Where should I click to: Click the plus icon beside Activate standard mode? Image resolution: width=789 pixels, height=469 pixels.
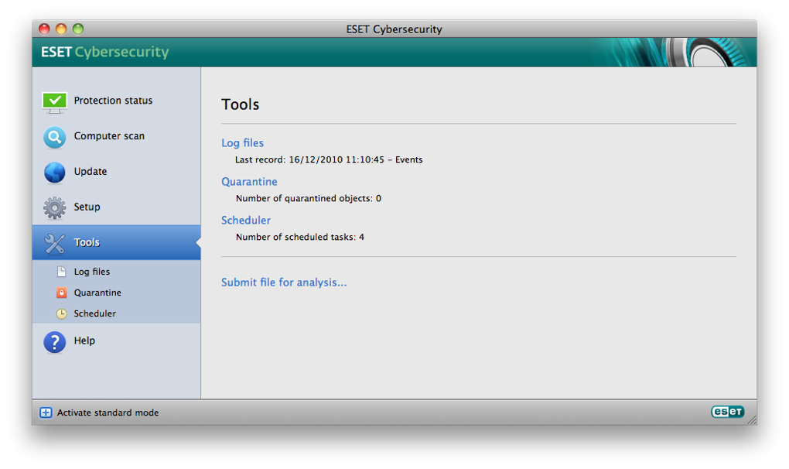[x=46, y=413]
